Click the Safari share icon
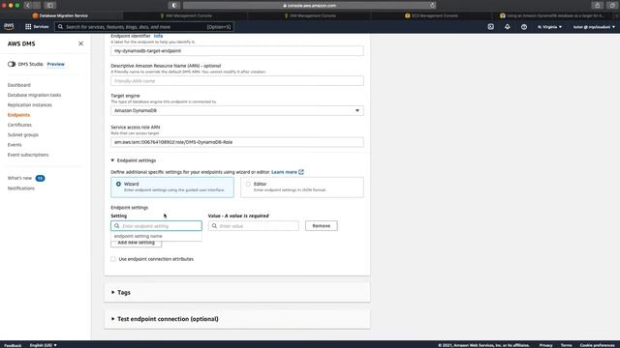The width and height of the screenshot is (620, 348). [x=597, y=5]
